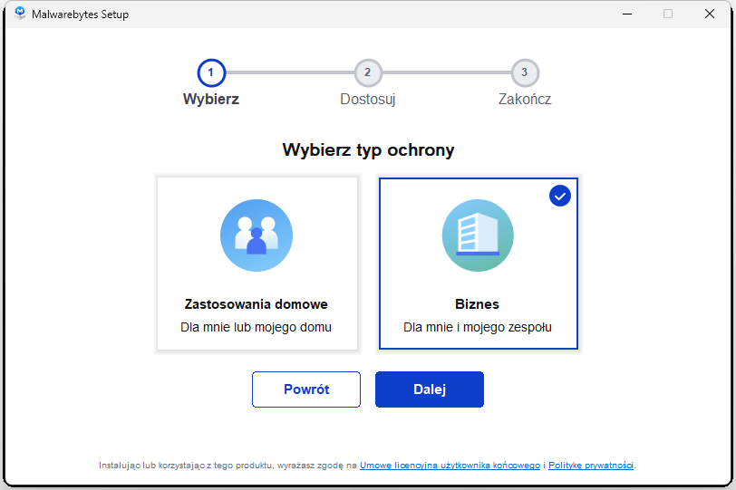Open the Politykę prywatności link
Viewport: 736px width, 490px height.
pos(591,466)
